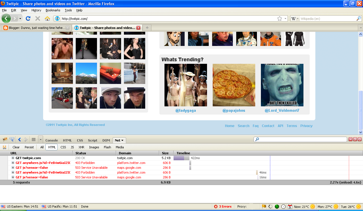
Task: Open the Firebug command line options dropdown
Action: point(41,140)
